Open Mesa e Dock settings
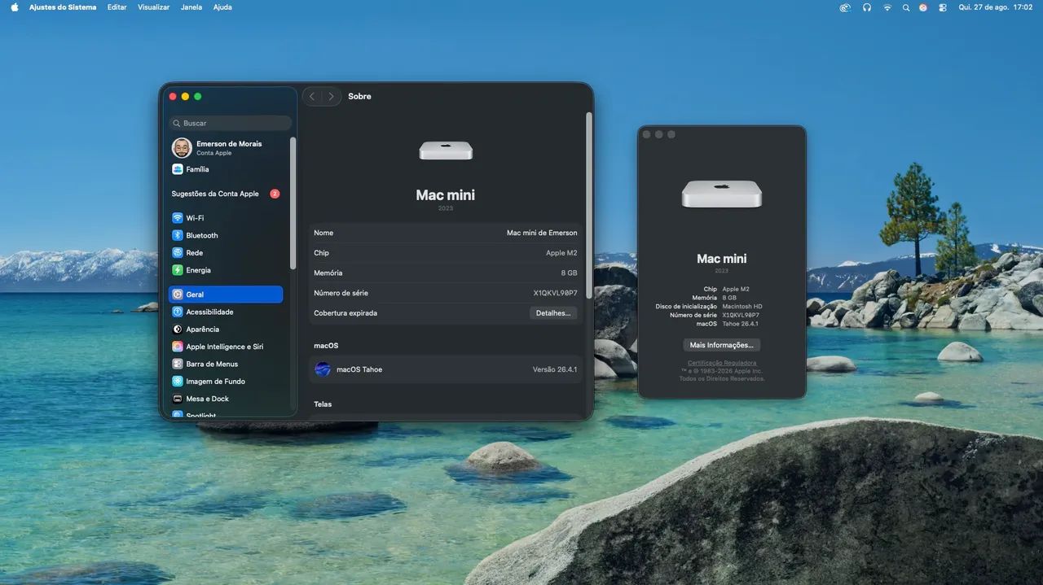This screenshot has height=585, width=1043. pos(226,399)
